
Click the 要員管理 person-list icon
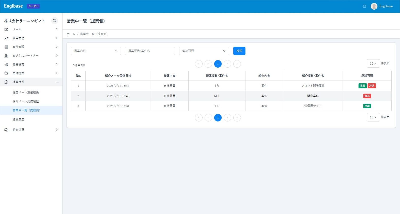pos(6,38)
